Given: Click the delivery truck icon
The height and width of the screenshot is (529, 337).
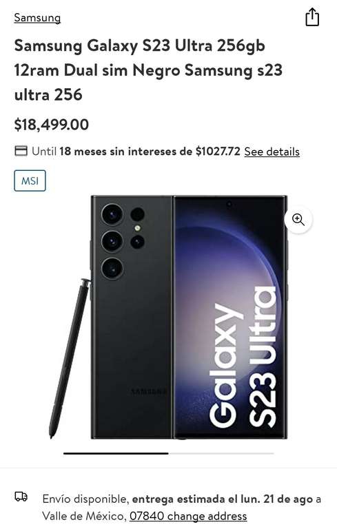Looking at the screenshot, I should (21, 496).
